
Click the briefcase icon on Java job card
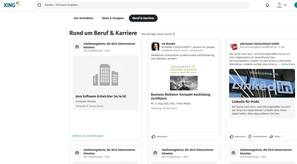[77, 46]
